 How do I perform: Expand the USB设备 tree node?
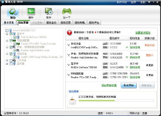click(x=7, y=60)
